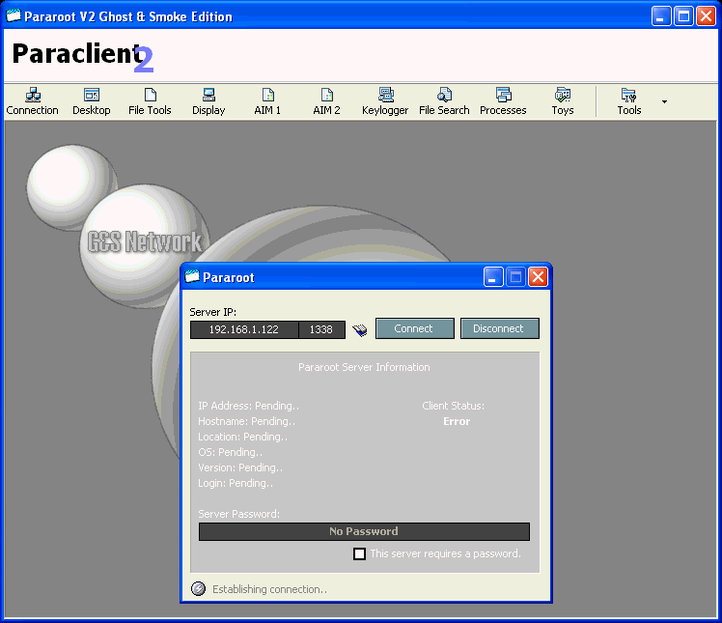Image resolution: width=722 pixels, height=623 pixels.
Task: Expand the toolbar overflow dropdown arrow
Action: tap(664, 101)
